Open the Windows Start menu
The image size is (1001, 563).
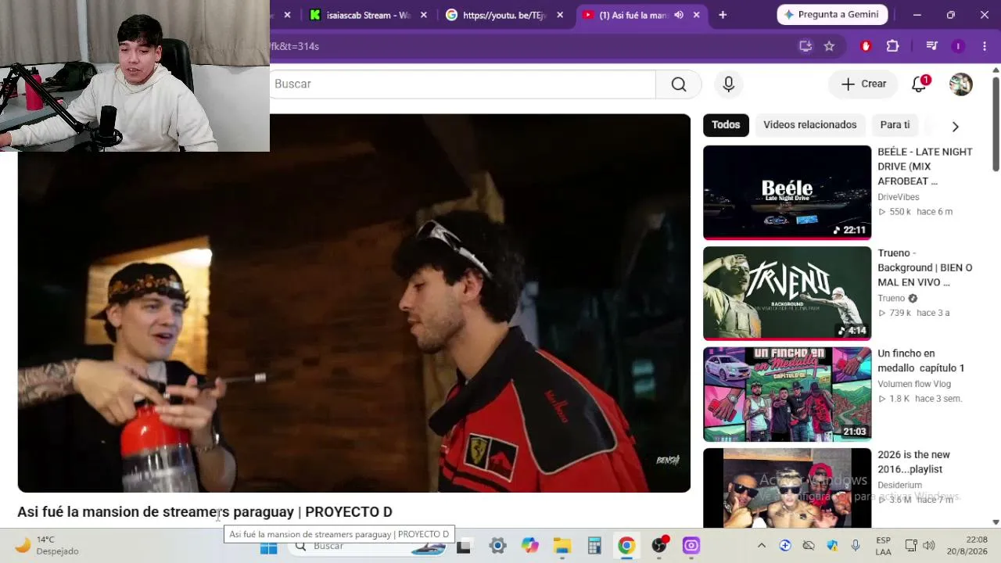point(268,546)
